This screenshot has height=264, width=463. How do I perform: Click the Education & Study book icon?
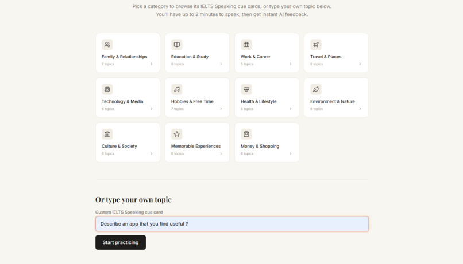tap(176, 45)
